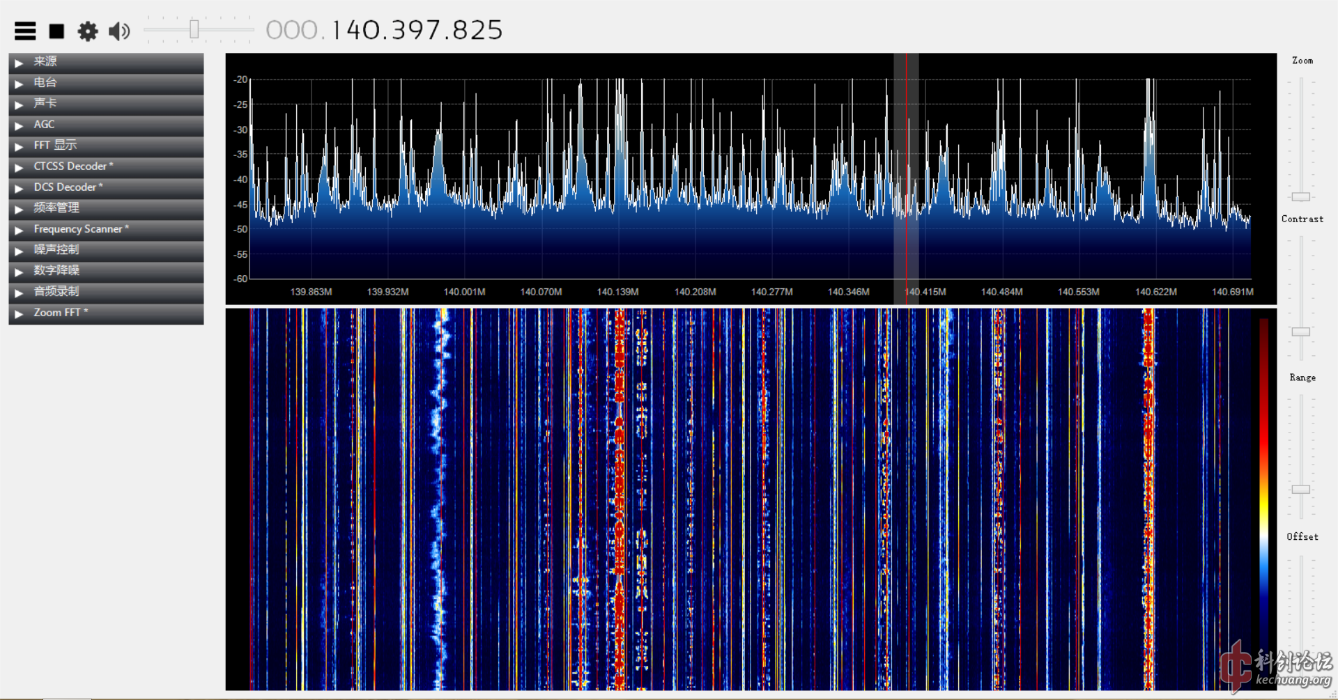Expand the 音频录制 panel

pyautogui.click(x=106, y=292)
